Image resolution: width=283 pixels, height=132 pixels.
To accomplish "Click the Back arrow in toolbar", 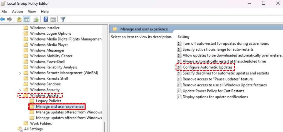I will [3, 19].
